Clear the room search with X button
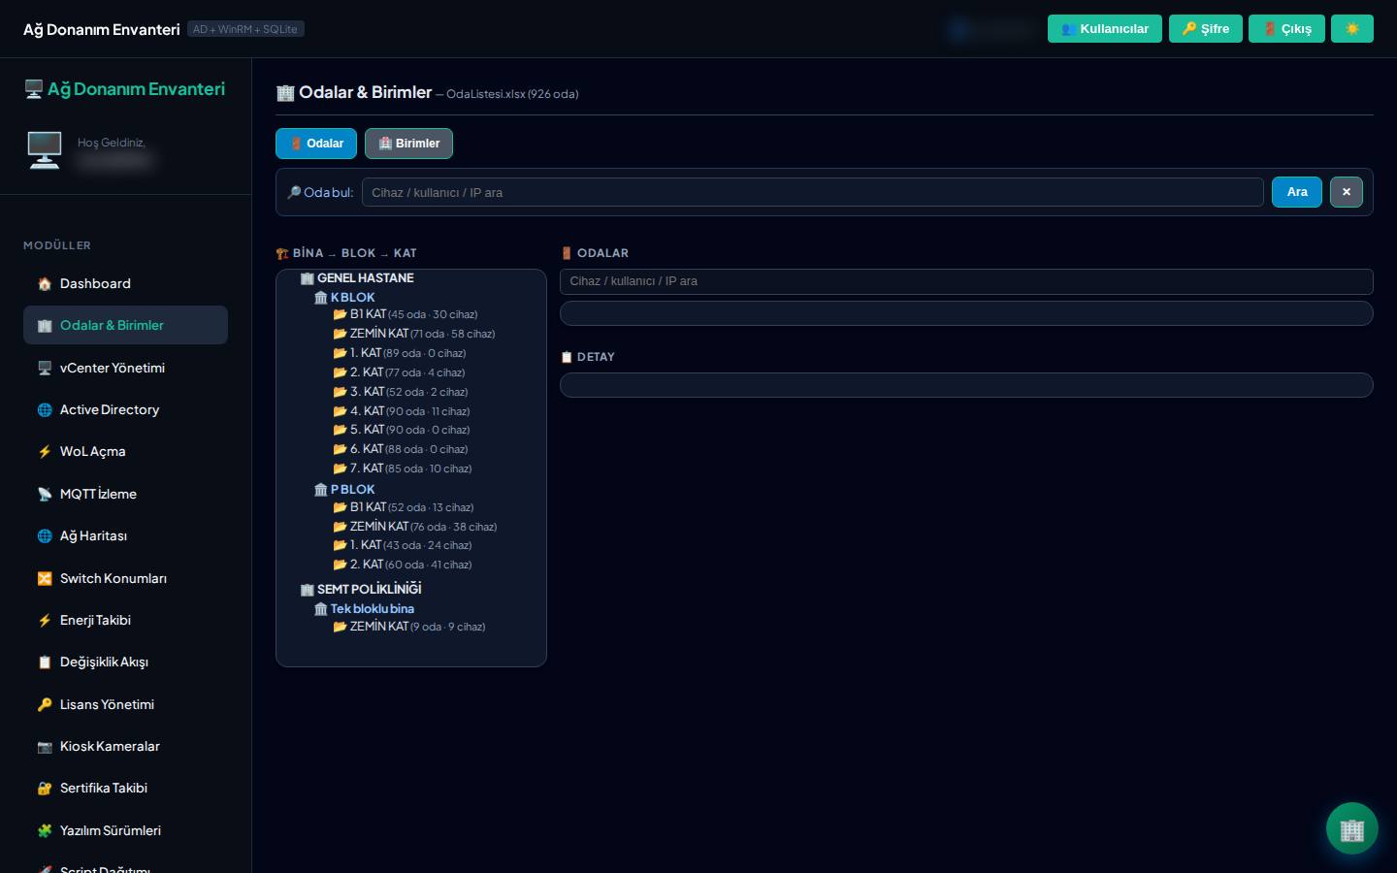 [1347, 192]
